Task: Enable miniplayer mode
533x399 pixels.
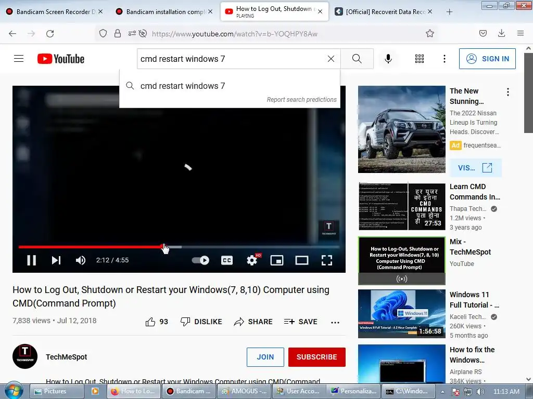Action: pos(277,260)
